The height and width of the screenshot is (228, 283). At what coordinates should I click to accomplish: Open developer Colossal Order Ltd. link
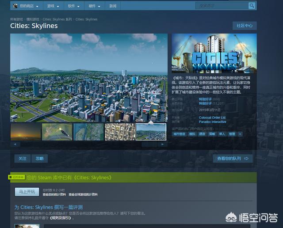(x=212, y=118)
